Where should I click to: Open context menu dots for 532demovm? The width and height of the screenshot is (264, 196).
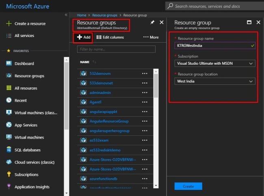[x=145, y=74]
